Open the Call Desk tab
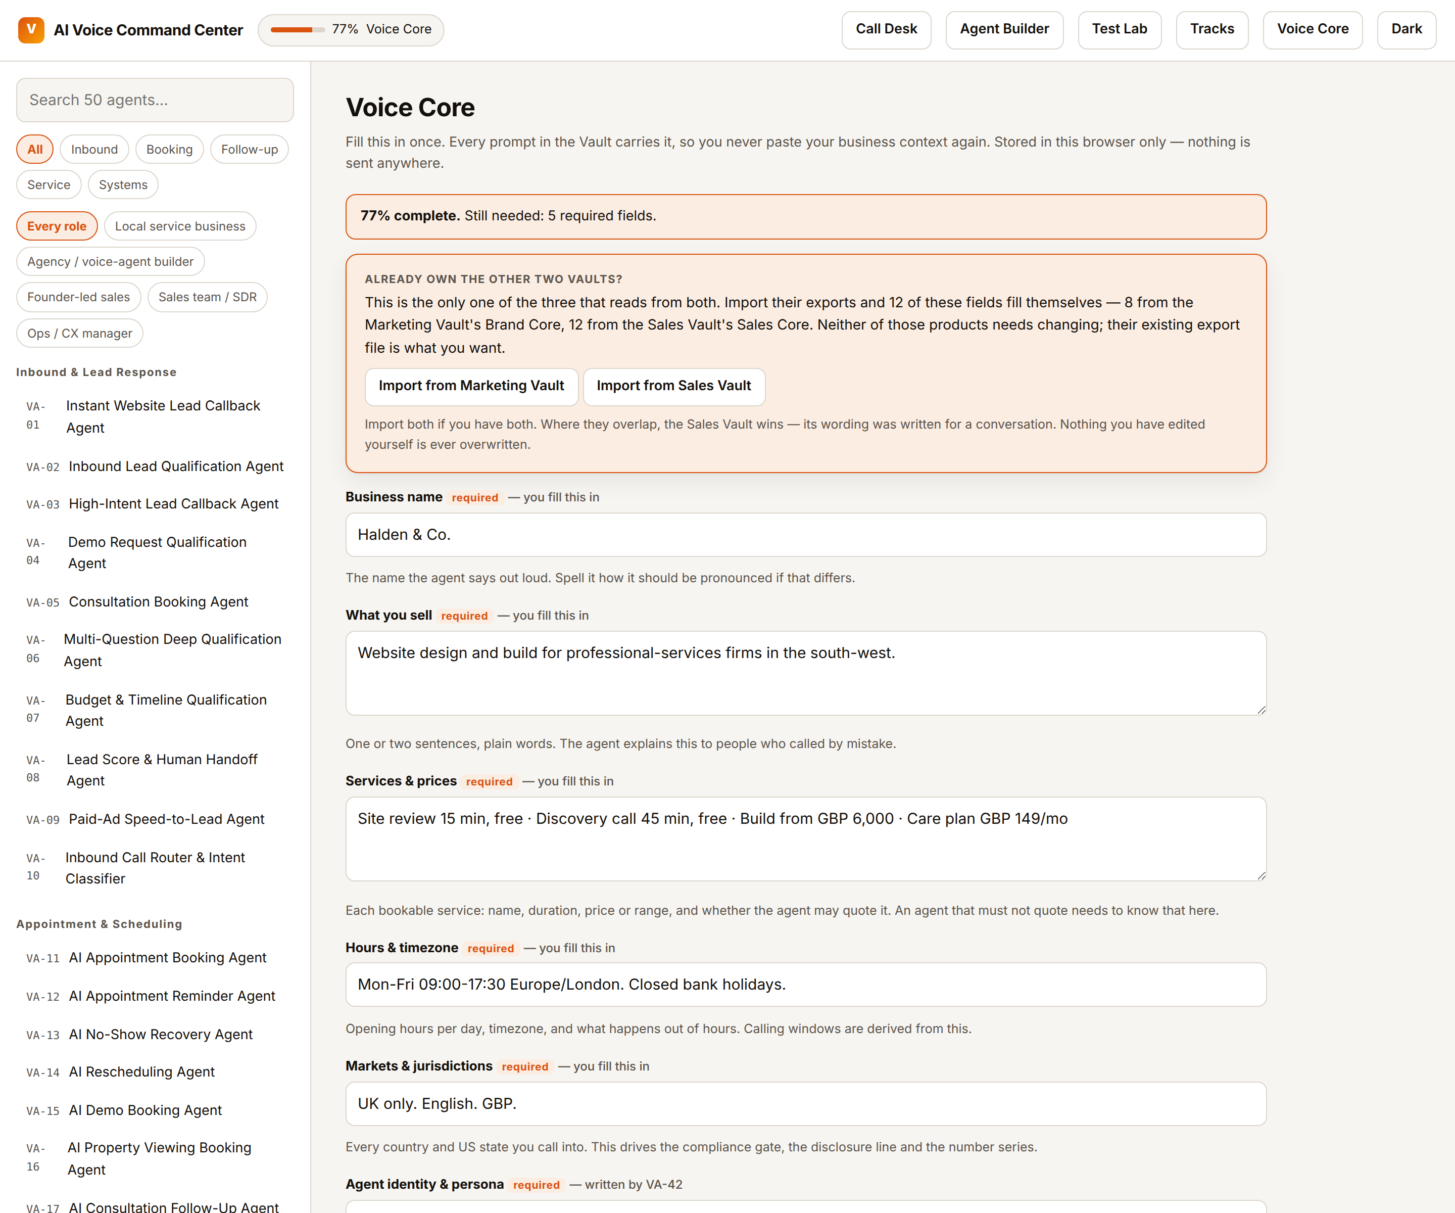1455x1213 pixels. tap(886, 30)
